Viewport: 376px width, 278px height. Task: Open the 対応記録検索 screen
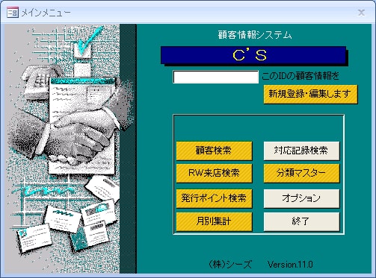301,151
